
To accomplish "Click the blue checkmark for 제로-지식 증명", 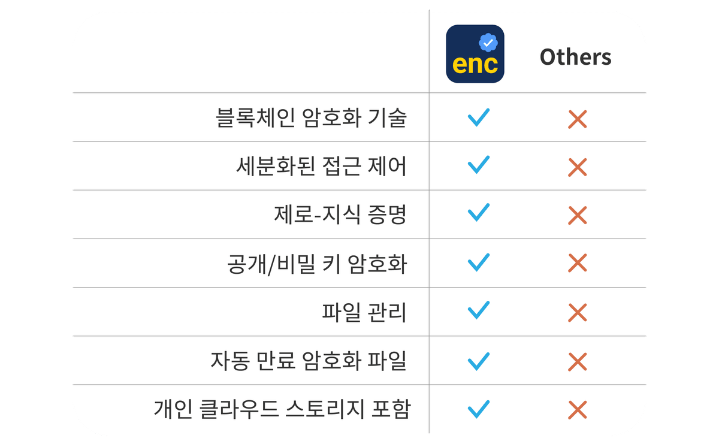I will tap(478, 213).
